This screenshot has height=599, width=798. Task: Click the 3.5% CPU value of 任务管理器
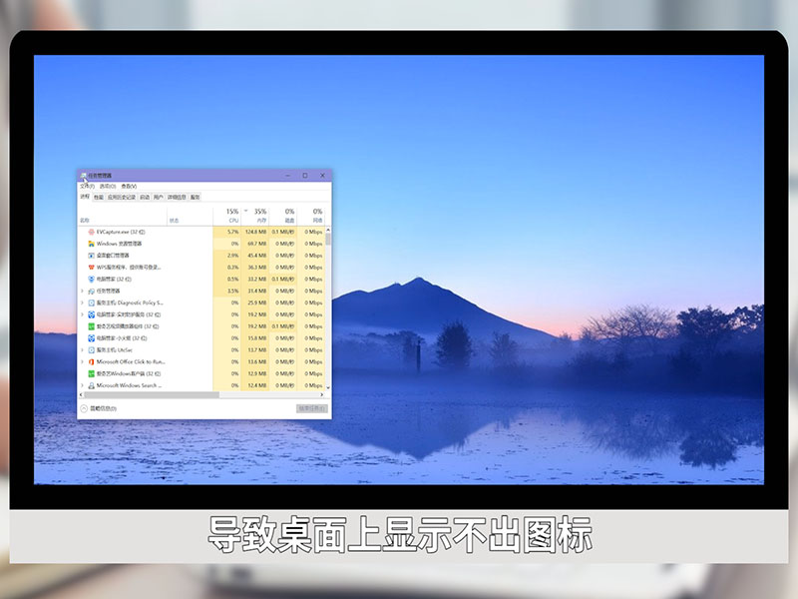tap(233, 291)
